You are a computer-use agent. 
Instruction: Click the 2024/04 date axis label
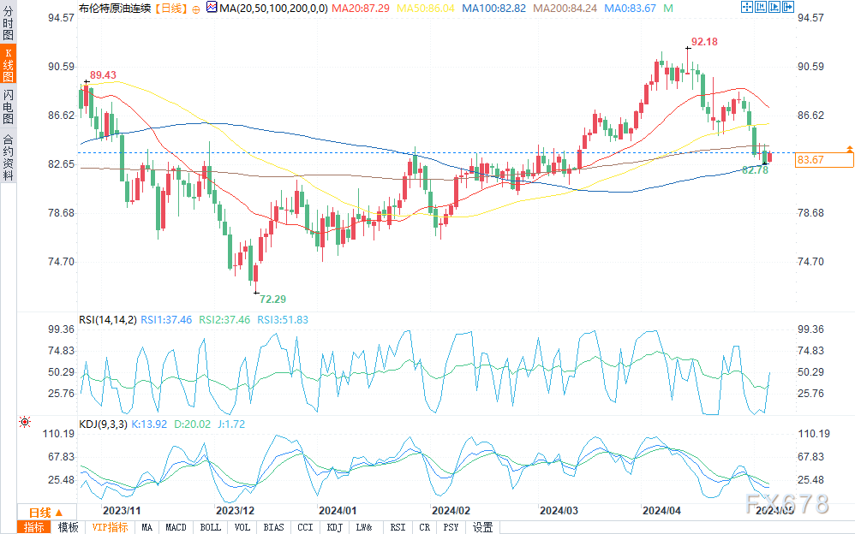(x=661, y=511)
